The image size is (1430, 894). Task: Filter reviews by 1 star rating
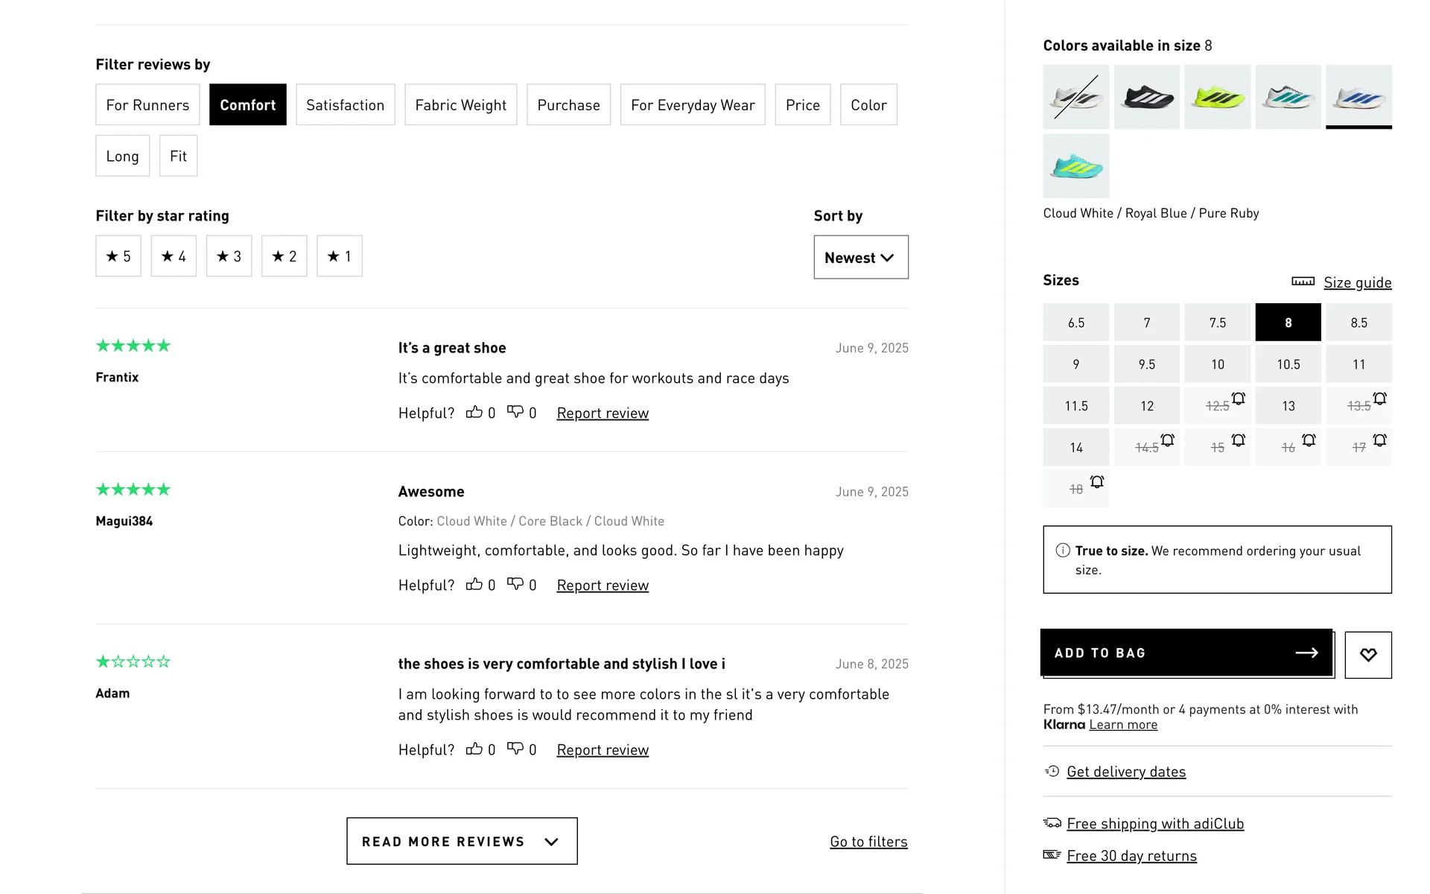coord(339,256)
